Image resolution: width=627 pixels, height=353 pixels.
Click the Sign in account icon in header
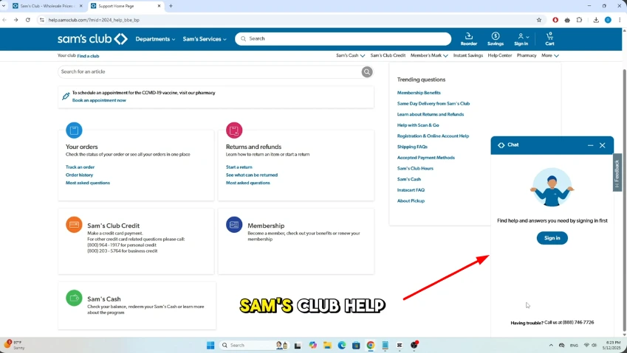click(521, 39)
